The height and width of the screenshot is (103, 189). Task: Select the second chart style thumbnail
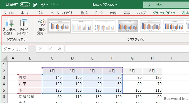tap(82, 26)
